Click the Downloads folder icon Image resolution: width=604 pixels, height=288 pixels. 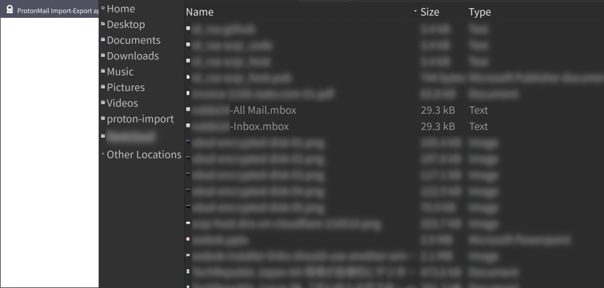(x=103, y=55)
